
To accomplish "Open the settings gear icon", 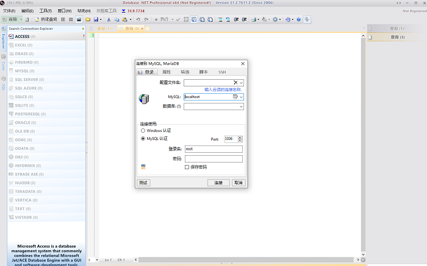I will tap(275, 19).
